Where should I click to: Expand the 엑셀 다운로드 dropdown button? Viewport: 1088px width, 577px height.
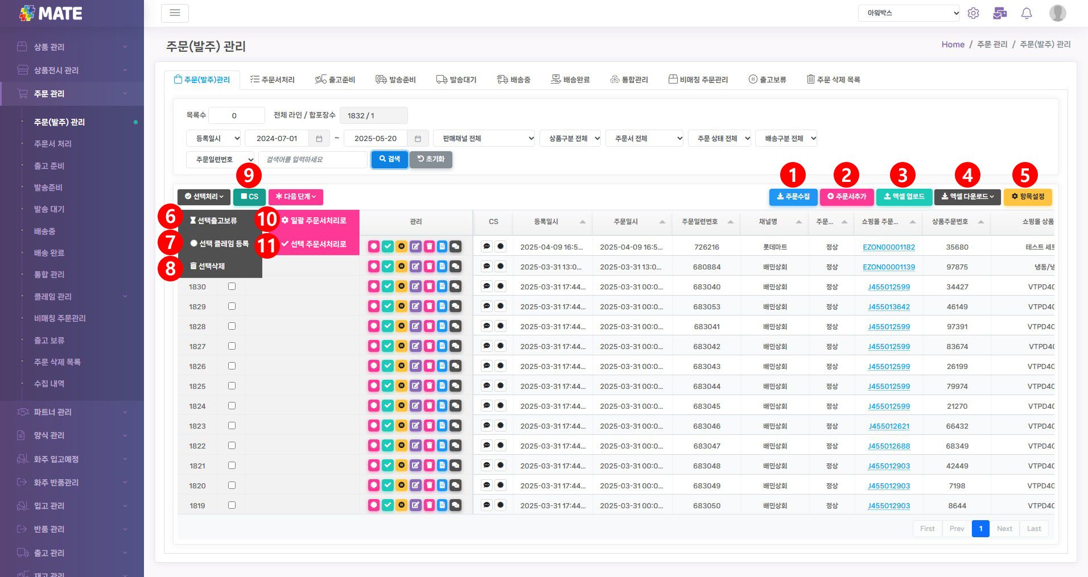coord(967,197)
